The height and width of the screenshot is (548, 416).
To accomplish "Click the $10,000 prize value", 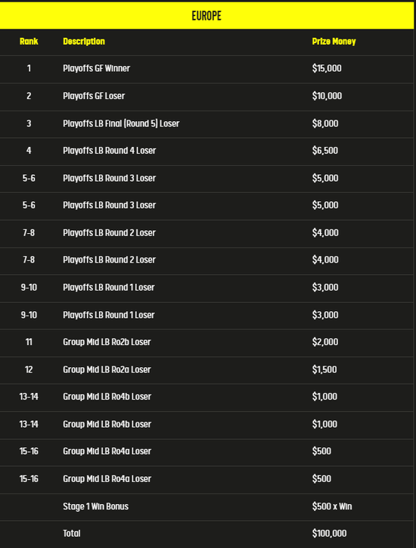I will pos(327,96).
